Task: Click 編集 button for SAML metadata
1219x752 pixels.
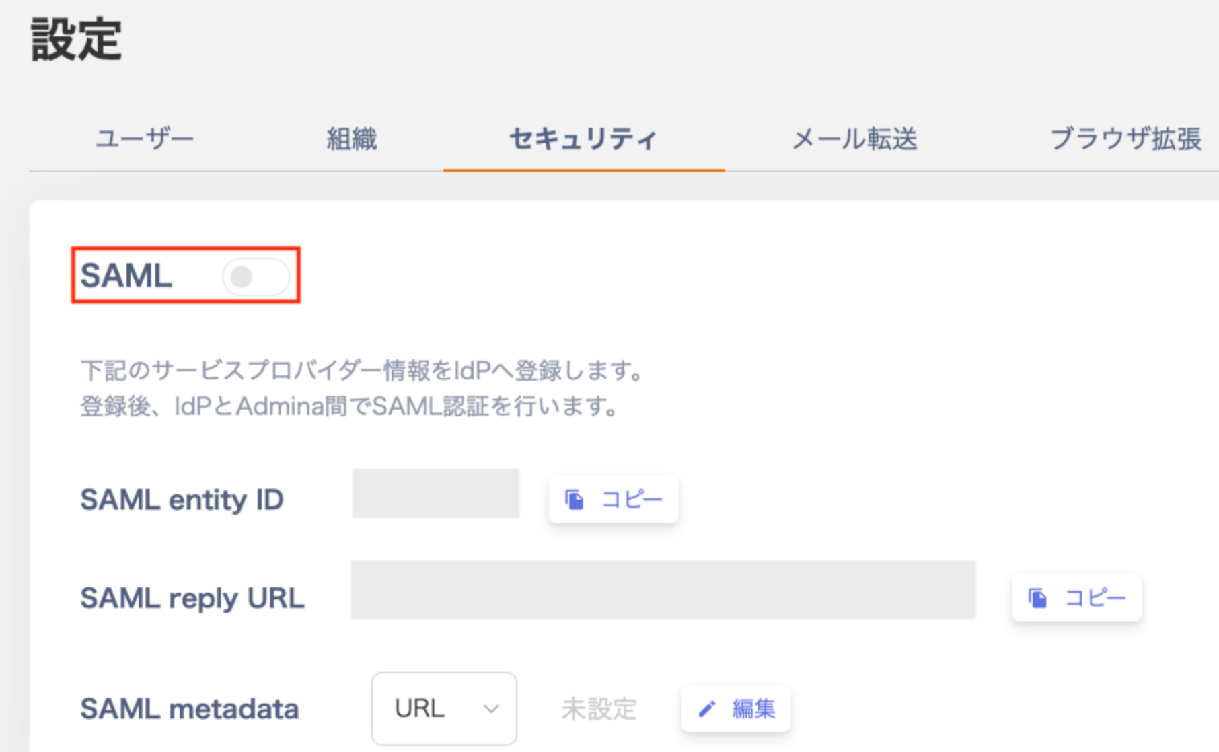Action: 736,708
